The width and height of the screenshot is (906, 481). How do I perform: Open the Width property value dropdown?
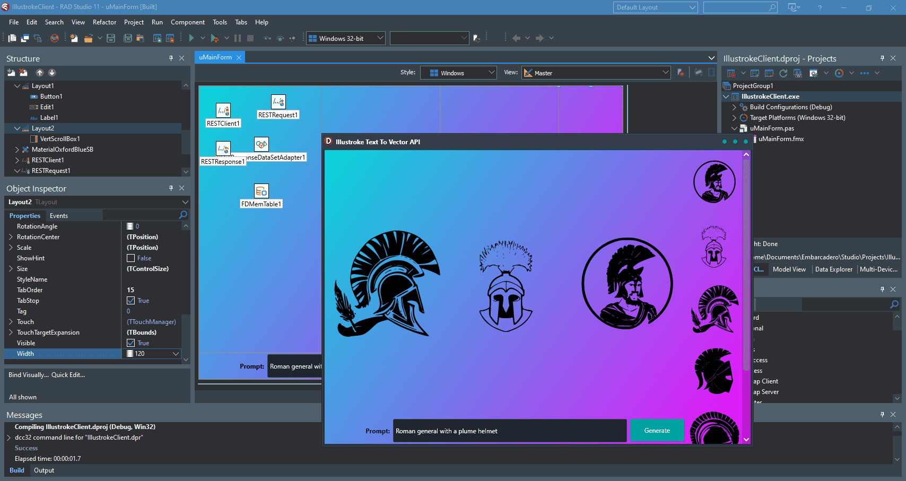pyautogui.click(x=176, y=354)
